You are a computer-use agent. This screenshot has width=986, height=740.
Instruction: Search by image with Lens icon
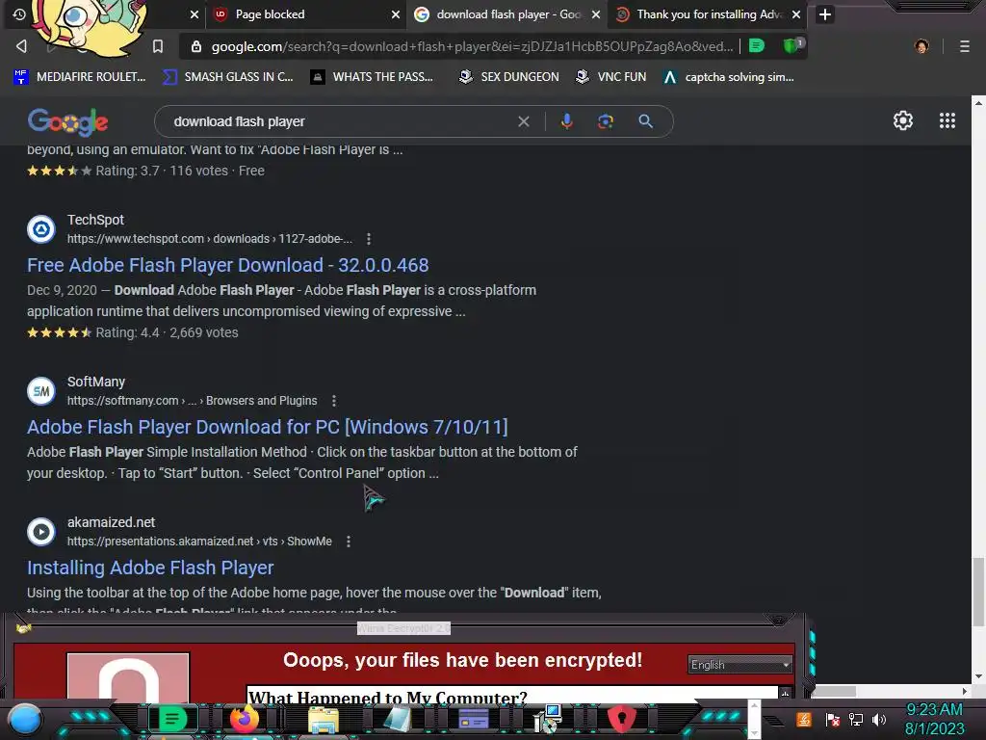point(606,121)
